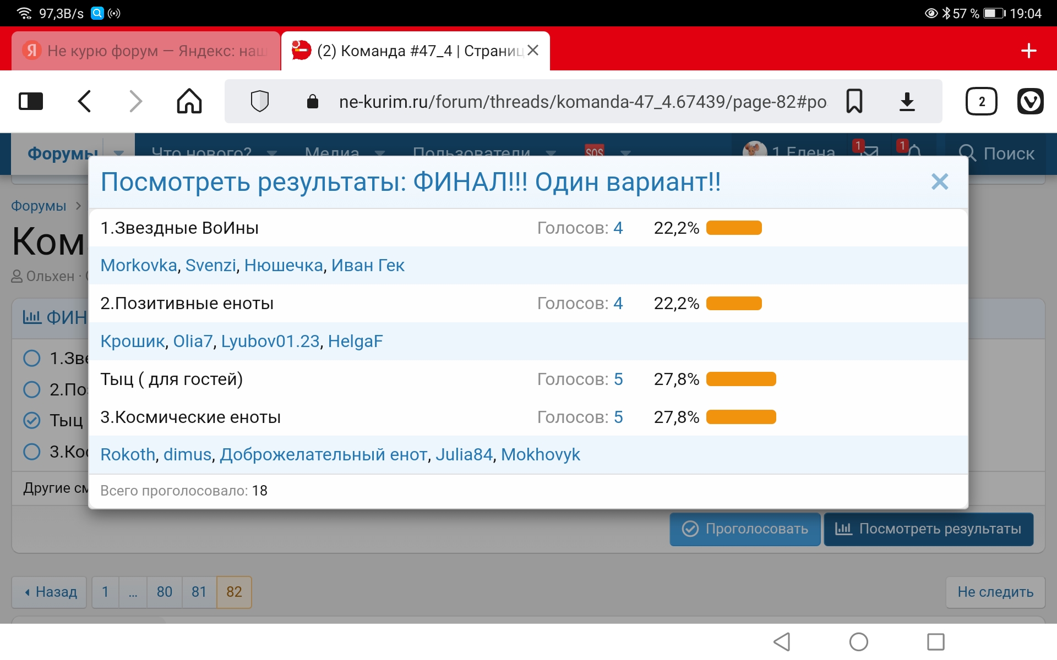
Task: Expand the Форумы dropdown arrow
Action: click(x=118, y=153)
